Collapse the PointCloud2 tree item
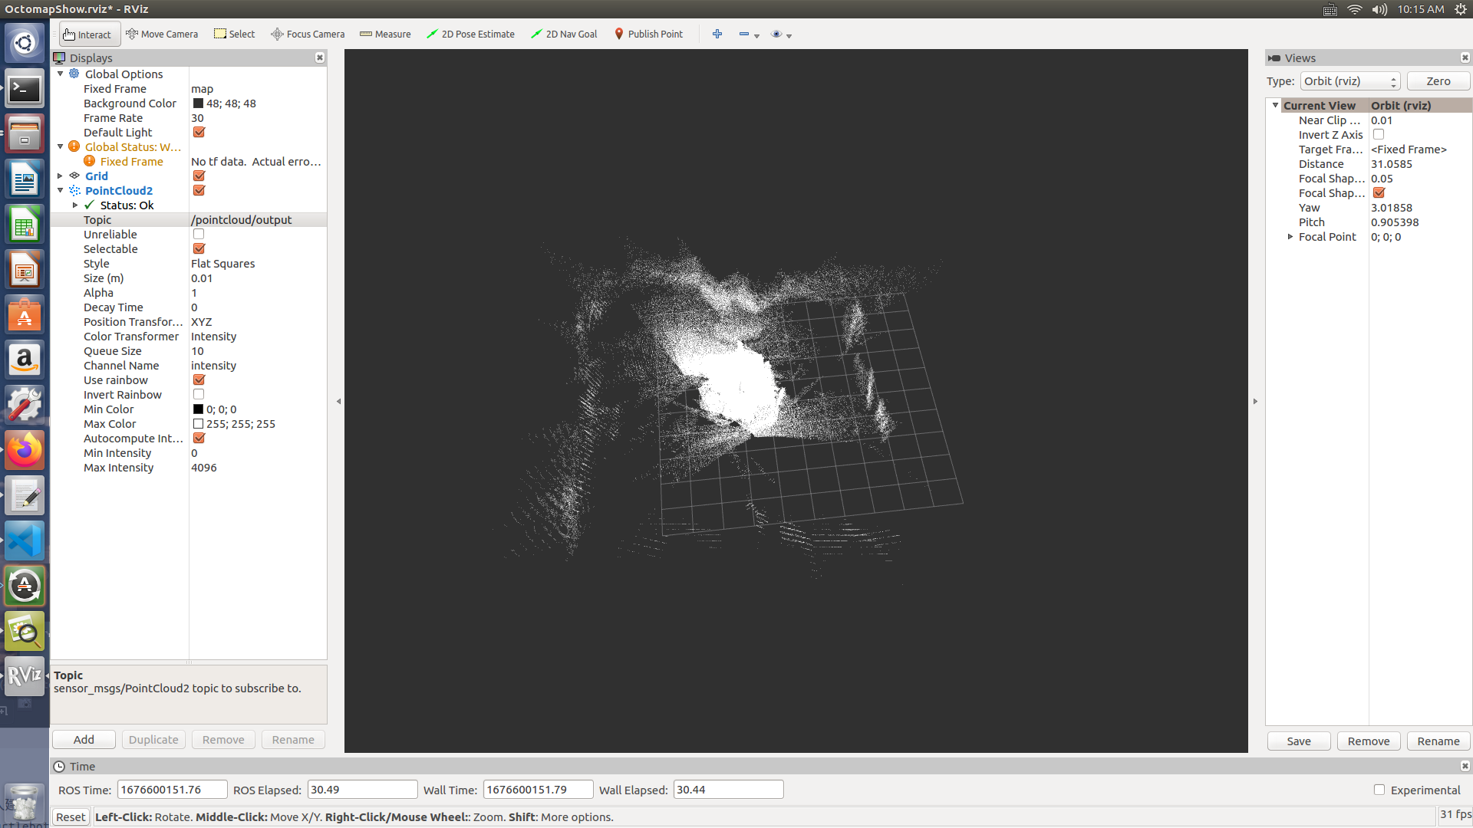The height and width of the screenshot is (828, 1473). 61,190
